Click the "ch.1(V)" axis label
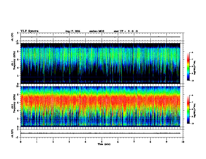Viewport: 206px width, 159px height. tap(12, 37)
